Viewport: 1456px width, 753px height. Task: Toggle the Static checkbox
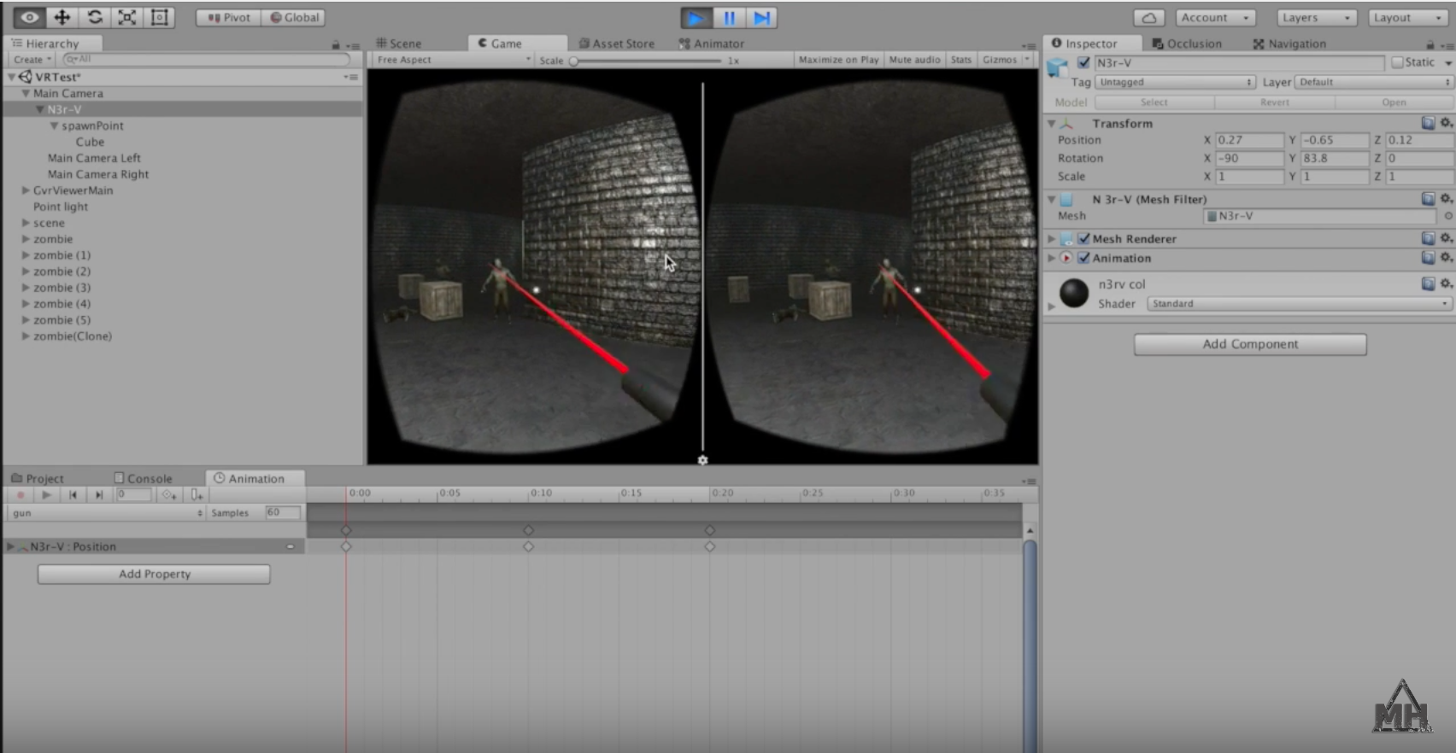click(x=1398, y=62)
